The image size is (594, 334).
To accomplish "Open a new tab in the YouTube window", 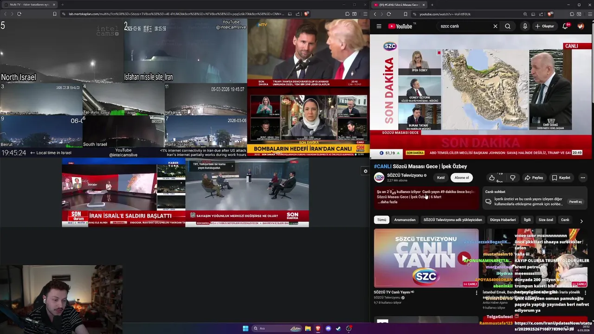I will point(432,5).
